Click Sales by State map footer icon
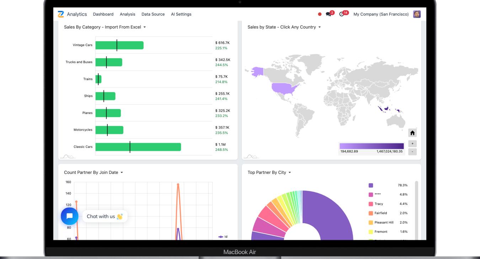Image resolution: width=480 pixels, height=259 pixels. pos(251,156)
